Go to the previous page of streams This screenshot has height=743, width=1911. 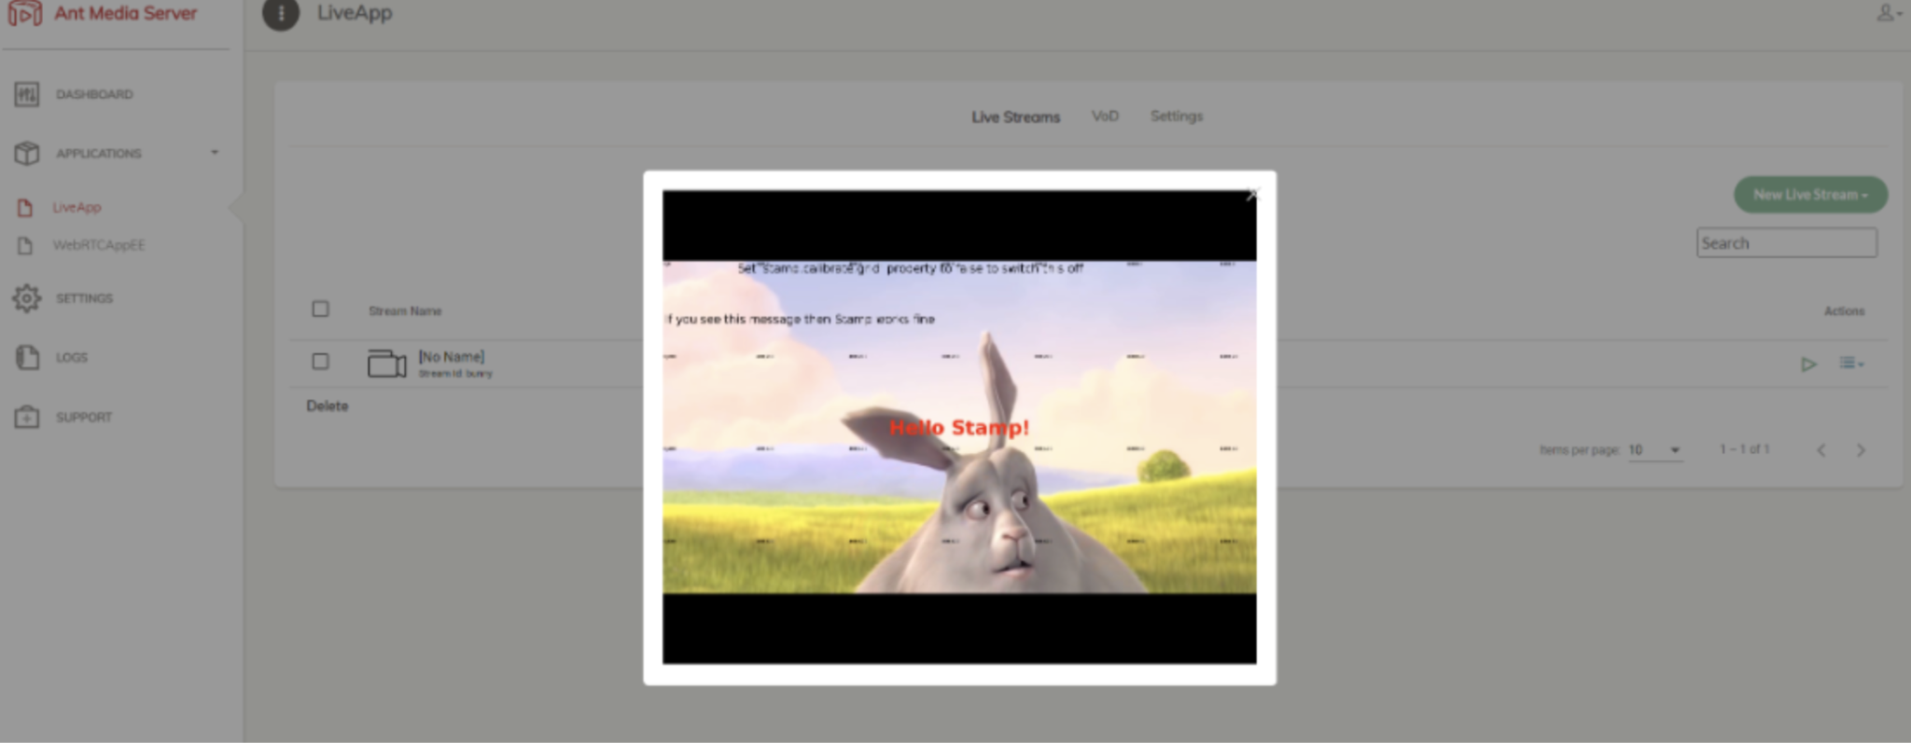pos(1820,450)
